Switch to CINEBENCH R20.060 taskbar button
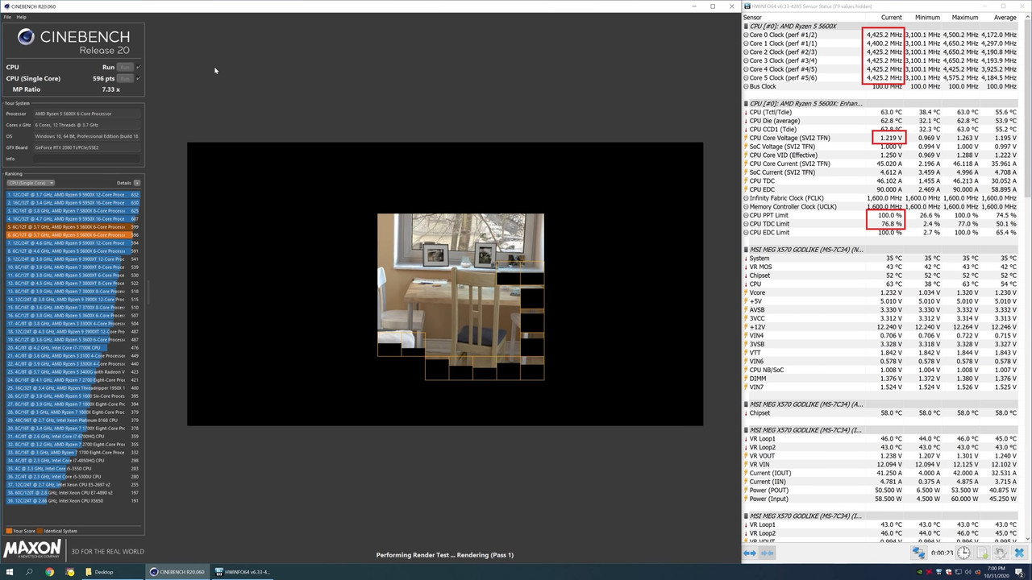This screenshot has width=1032, height=580. 178,572
